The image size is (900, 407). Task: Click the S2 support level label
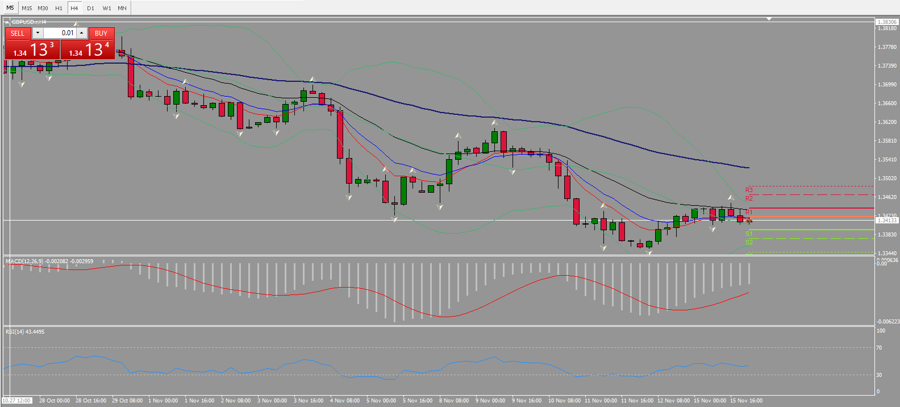(749, 242)
